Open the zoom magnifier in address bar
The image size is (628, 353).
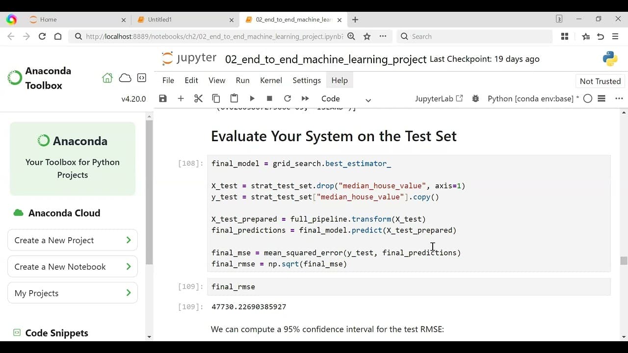[351, 36]
